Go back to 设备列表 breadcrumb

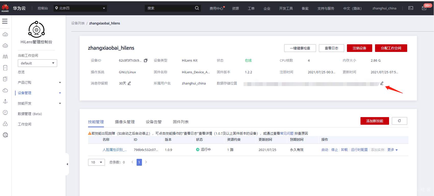click(78, 23)
